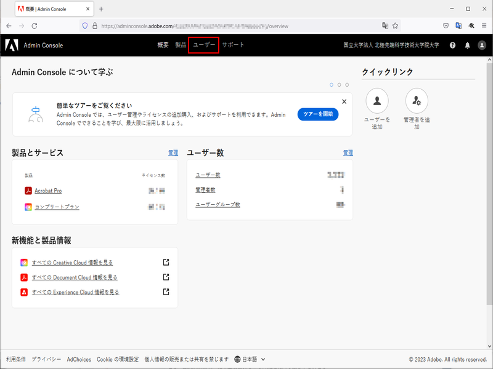Click the Admin Console header title
Viewport: 493px width, 369px height.
point(43,46)
